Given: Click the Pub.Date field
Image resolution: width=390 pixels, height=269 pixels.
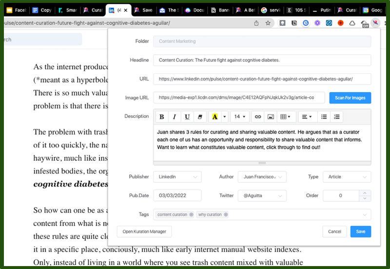Looking at the screenshot, I should tap(177, 196).
